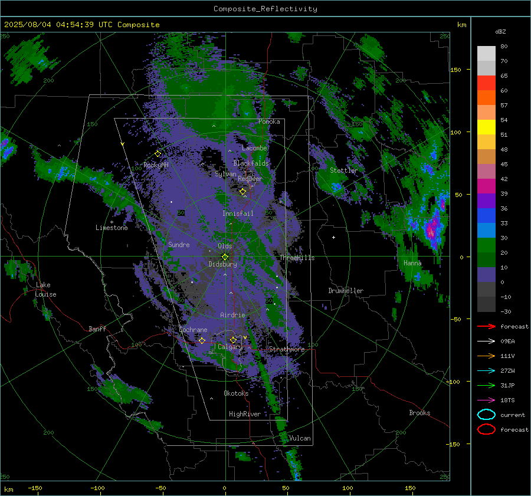531x496 pixels.
Task: Click the Ponoka label on the map
Action: [x=269, y=121]
